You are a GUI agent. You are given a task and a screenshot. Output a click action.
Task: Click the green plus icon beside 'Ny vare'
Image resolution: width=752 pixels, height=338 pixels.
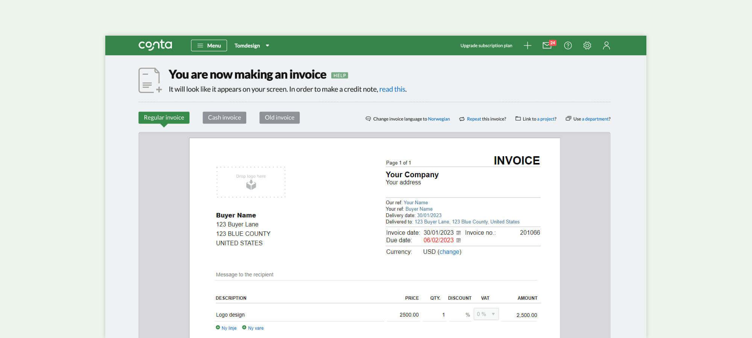(x=244, y=327)
